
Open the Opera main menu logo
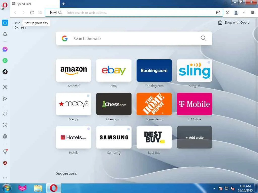click(x=5, y=5)
